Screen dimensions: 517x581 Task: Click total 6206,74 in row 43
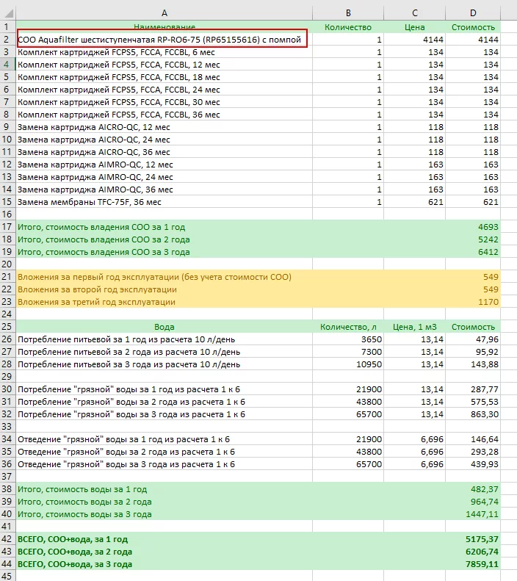(473, 552)
